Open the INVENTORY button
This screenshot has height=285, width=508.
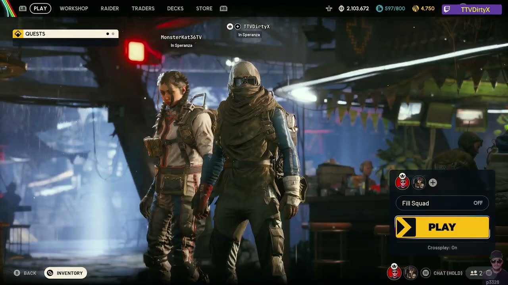(x=65, y=273)
